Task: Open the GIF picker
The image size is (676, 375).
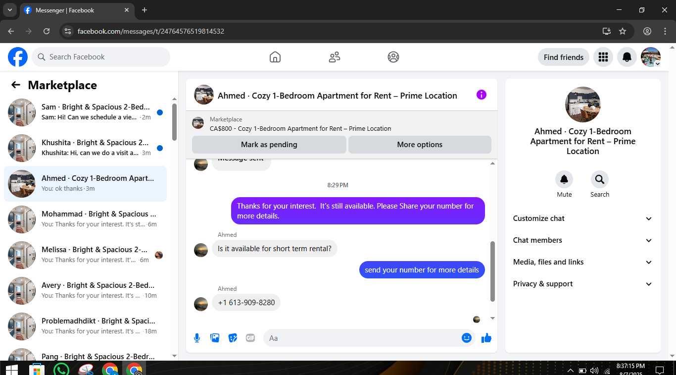Action: [x=250, y=338]
